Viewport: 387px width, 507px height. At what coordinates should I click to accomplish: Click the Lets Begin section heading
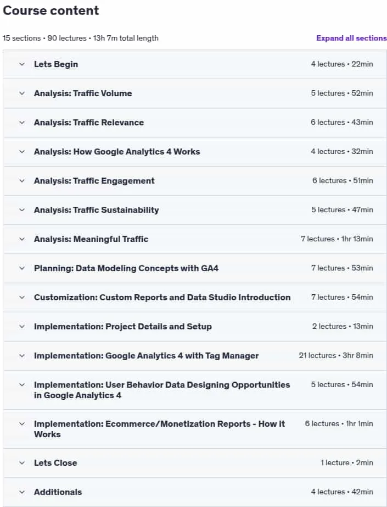point(56,64)
